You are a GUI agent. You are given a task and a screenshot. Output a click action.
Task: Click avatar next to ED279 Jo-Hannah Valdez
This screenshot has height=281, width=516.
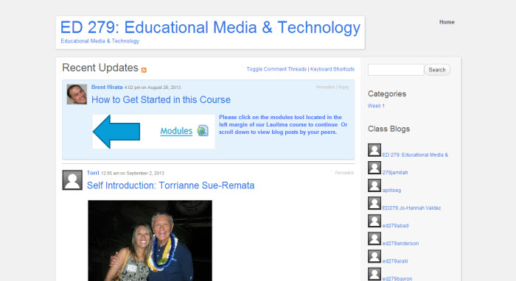coord(374,203)
